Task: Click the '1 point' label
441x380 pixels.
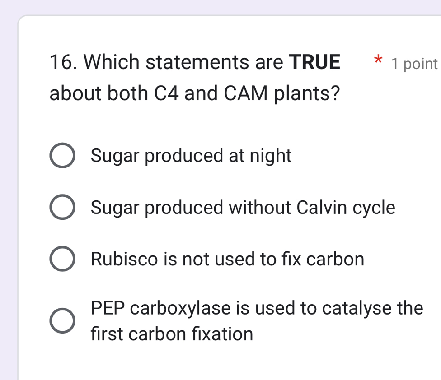Action: [417, 64]
